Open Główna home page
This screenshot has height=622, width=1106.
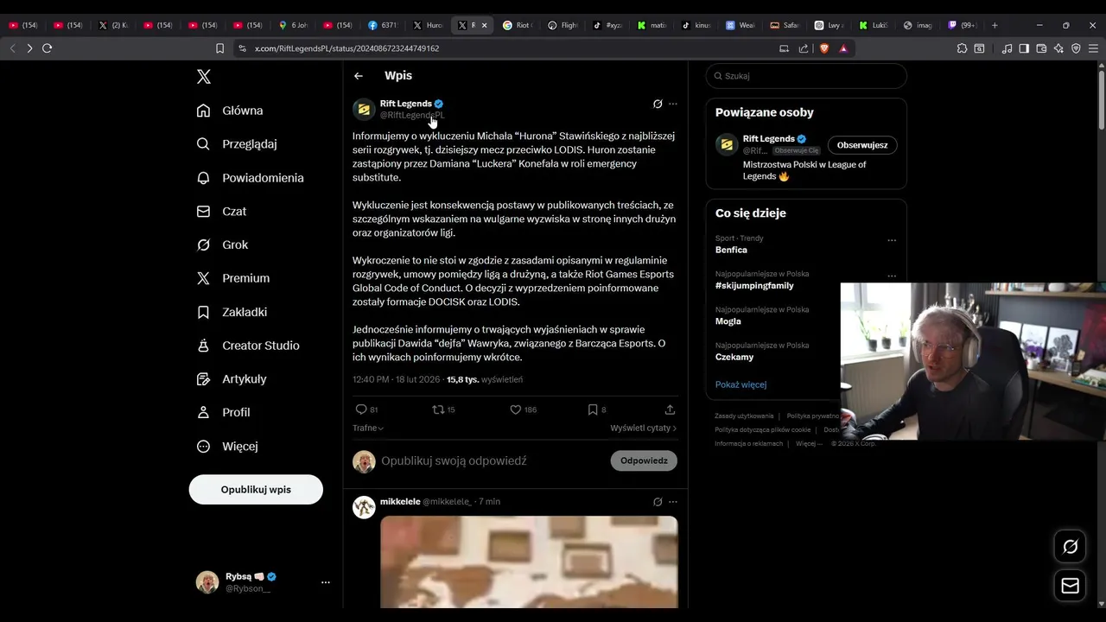pos(230,111)
